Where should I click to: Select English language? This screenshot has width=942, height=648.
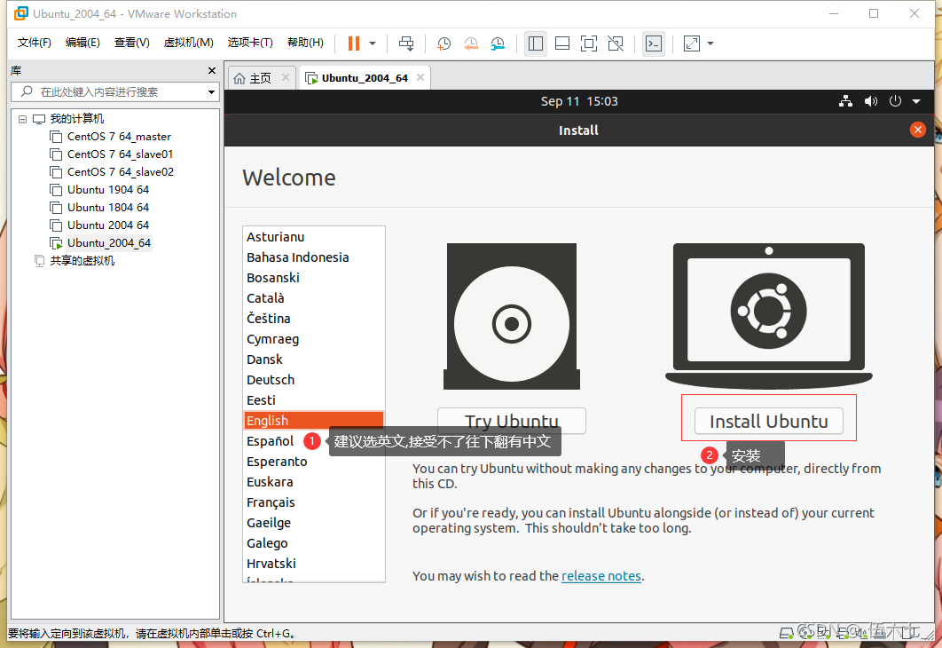tap(314, 420)
